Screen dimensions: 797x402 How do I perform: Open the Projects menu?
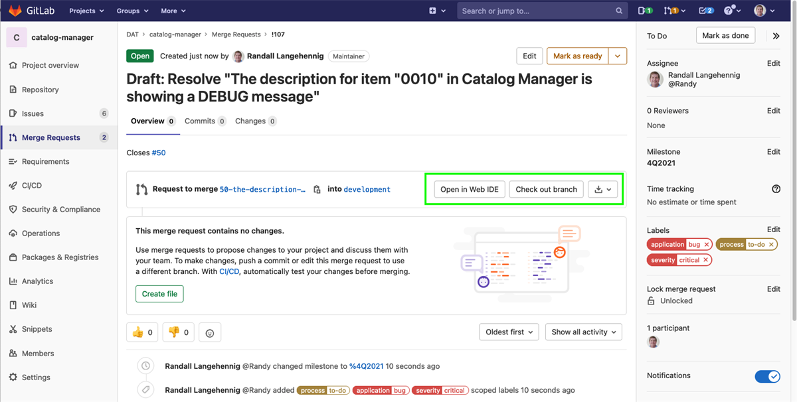86,10
